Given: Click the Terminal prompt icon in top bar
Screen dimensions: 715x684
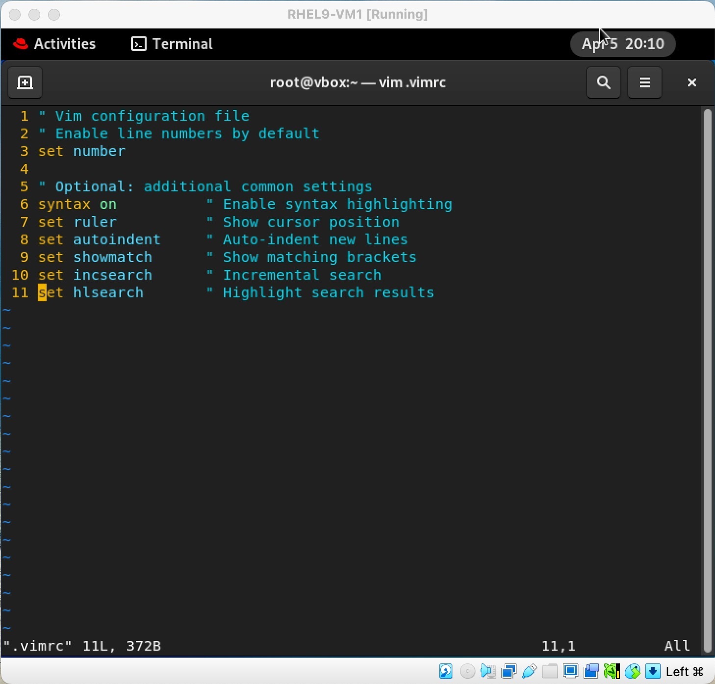Looking at the screenshot, I should pos(139,44).
